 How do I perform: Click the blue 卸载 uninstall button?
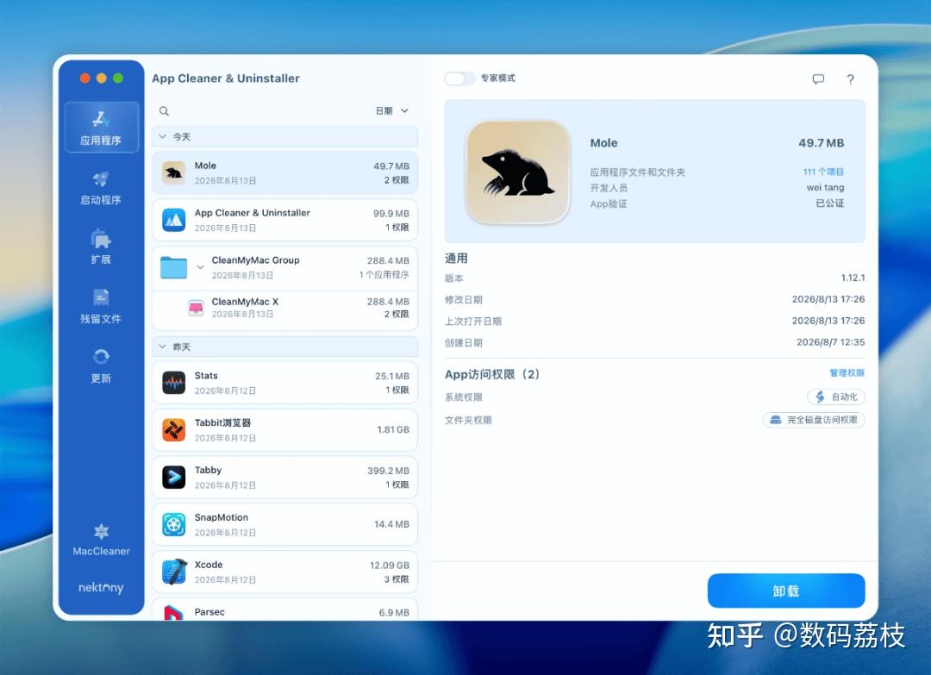[x=785, y=591]
